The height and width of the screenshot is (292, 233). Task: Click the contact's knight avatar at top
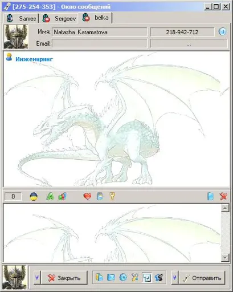coord(16,36)
